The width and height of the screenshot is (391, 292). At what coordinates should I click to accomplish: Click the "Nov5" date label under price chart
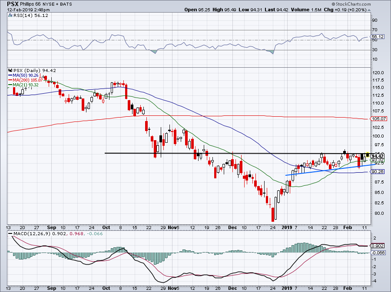(x=173, y=227)
